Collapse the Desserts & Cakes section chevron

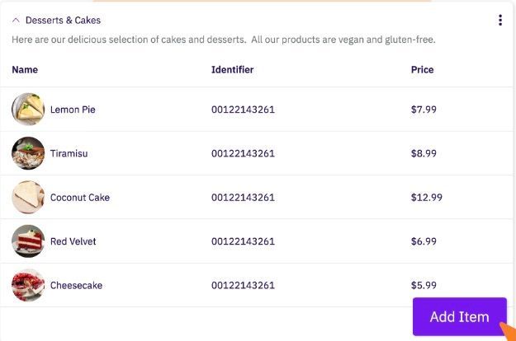pos(16,21)
